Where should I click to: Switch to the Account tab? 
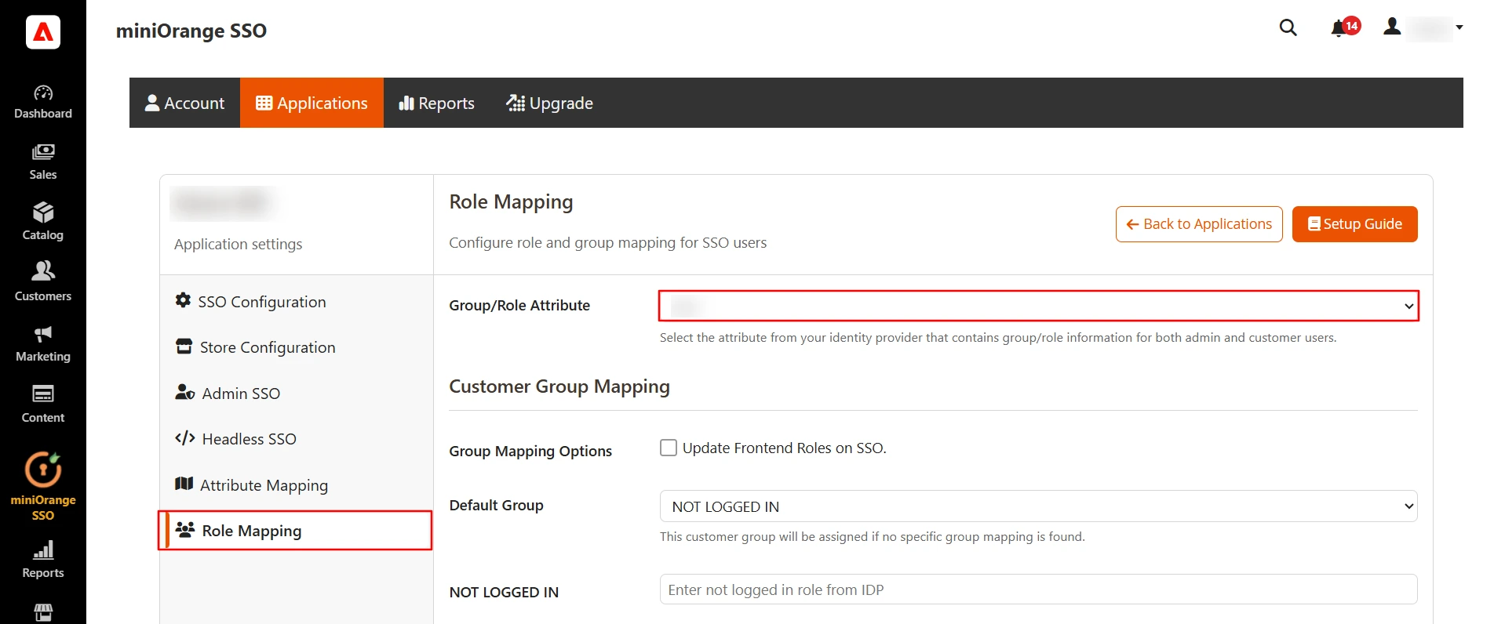coord(184,103)
